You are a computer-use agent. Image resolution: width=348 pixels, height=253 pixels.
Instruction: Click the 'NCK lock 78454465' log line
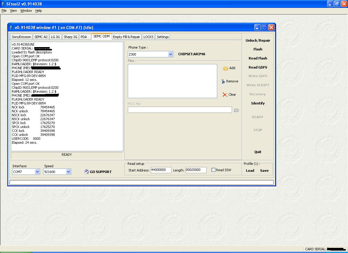pyautogui.click(x=33, y=107)
